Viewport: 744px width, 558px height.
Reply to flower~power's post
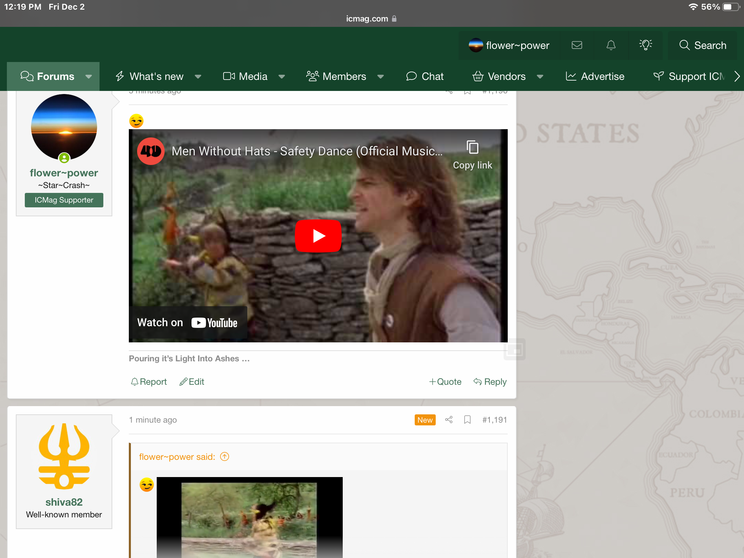coord(490,382)
